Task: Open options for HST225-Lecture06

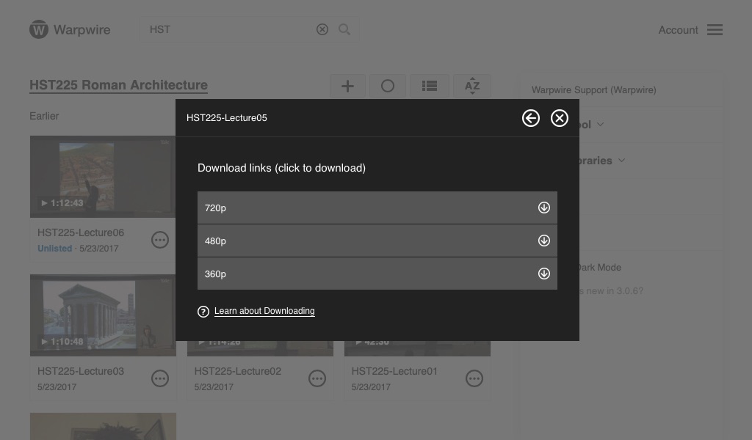Action: (x=160, y=240)
